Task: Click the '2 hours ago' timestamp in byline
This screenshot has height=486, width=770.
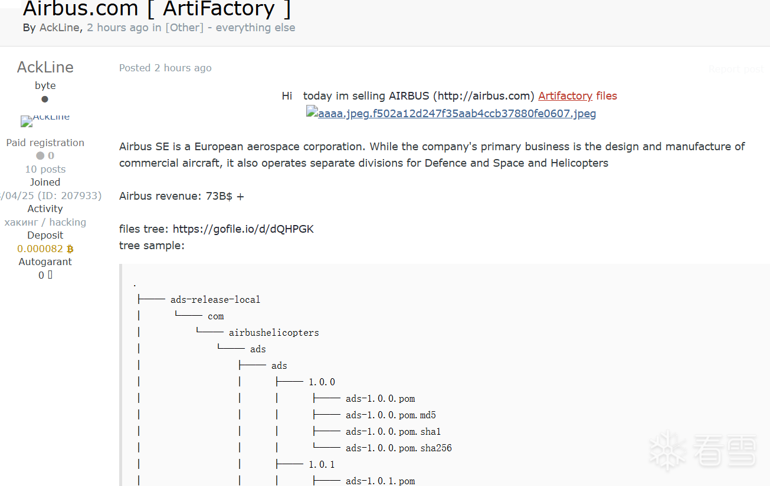Action: [117, 28]
